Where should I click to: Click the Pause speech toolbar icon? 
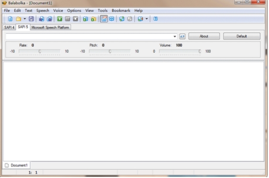coord(68,19)
